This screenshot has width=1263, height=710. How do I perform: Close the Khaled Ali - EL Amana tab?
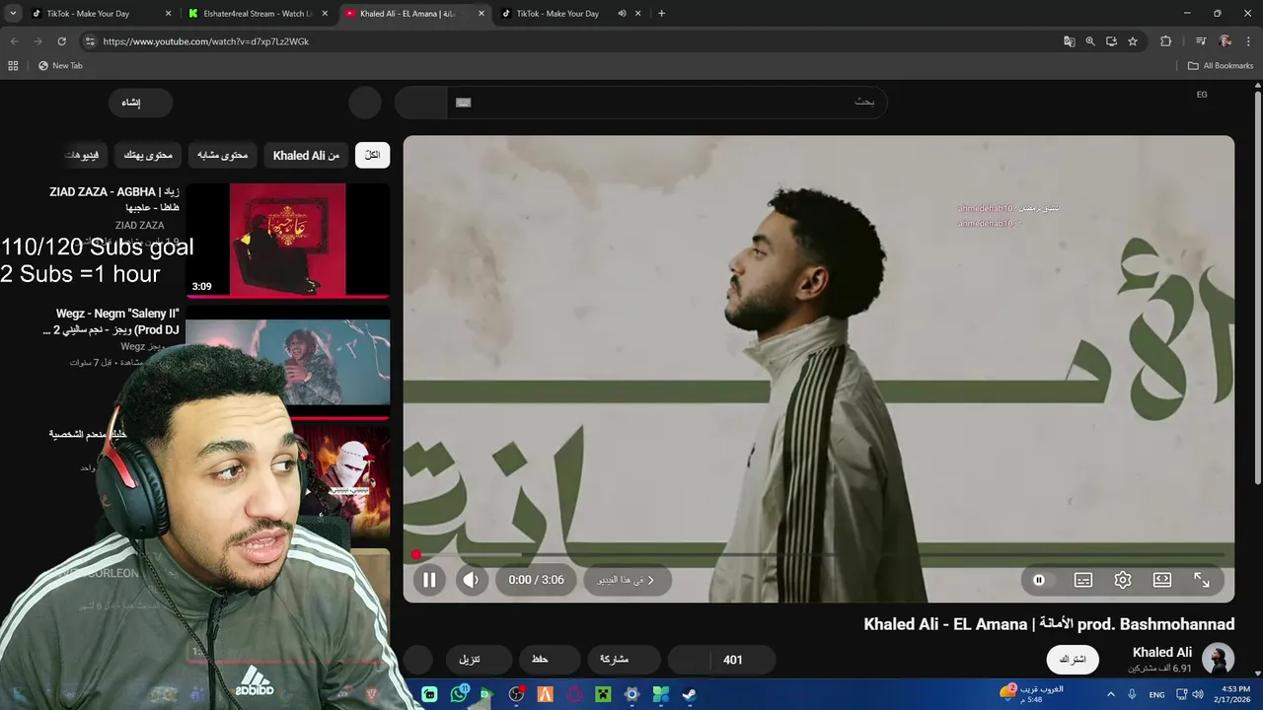click(482, 14)
